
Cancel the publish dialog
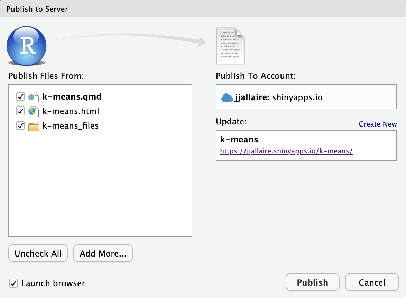(372, 282)
